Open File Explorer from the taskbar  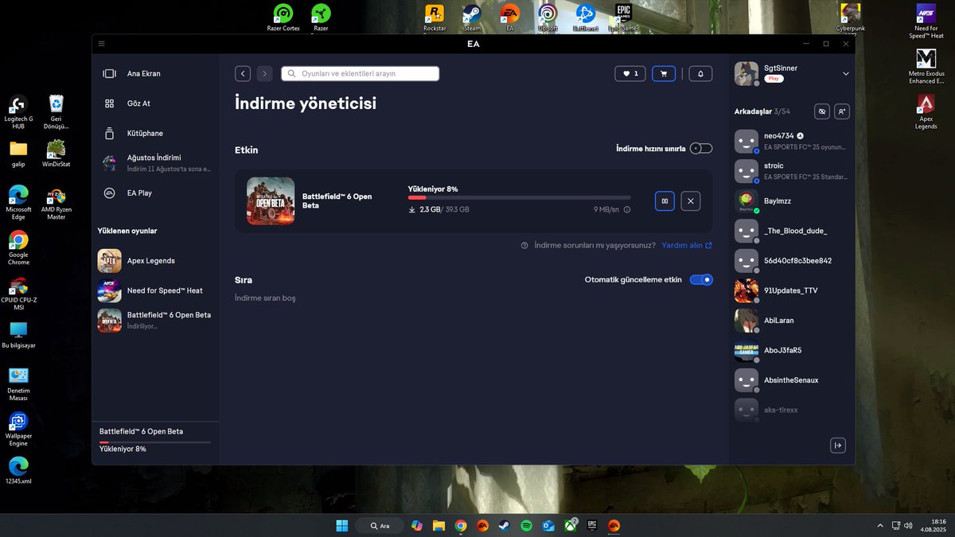click(439, 526)
